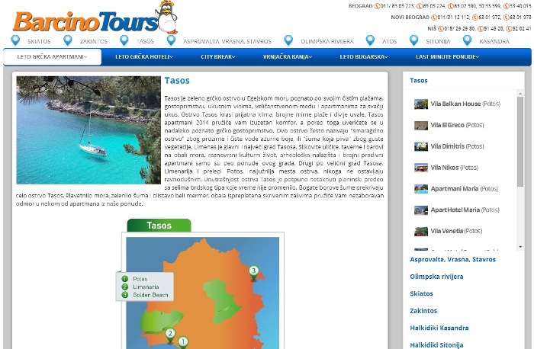This screenshot has width=534, height=349.
Task: Expand Vrnjačka Banja dropdown menu
Action: pos(287,57)
